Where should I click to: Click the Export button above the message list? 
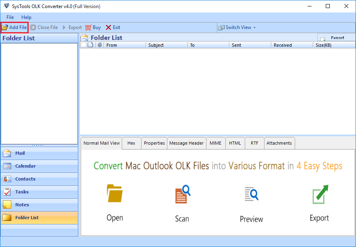[336, 37]
